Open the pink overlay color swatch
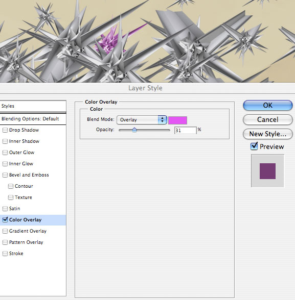The height and width of the screenshot is (300, 295). (177, 120)
